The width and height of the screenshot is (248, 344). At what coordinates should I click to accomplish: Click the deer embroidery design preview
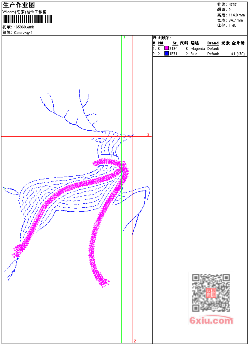point(76,189)
